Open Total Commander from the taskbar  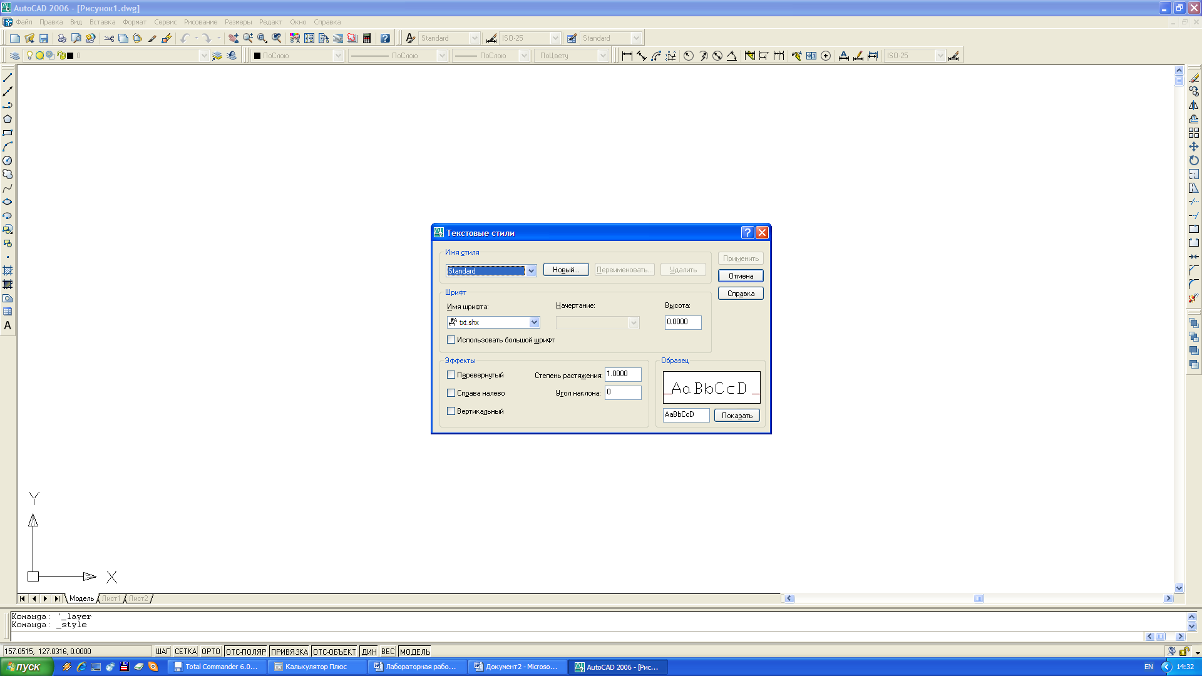coord(216,667)
